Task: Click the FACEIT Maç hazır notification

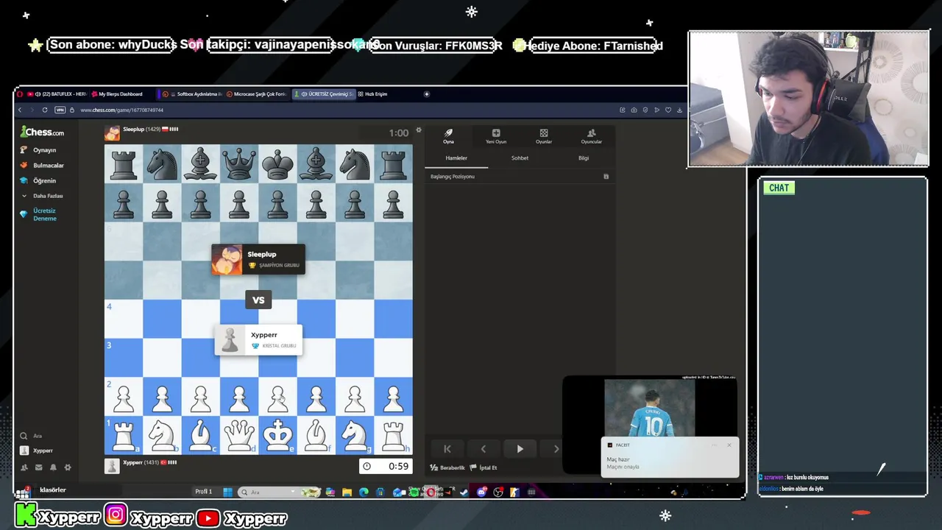Action: (x=670, y=458)
